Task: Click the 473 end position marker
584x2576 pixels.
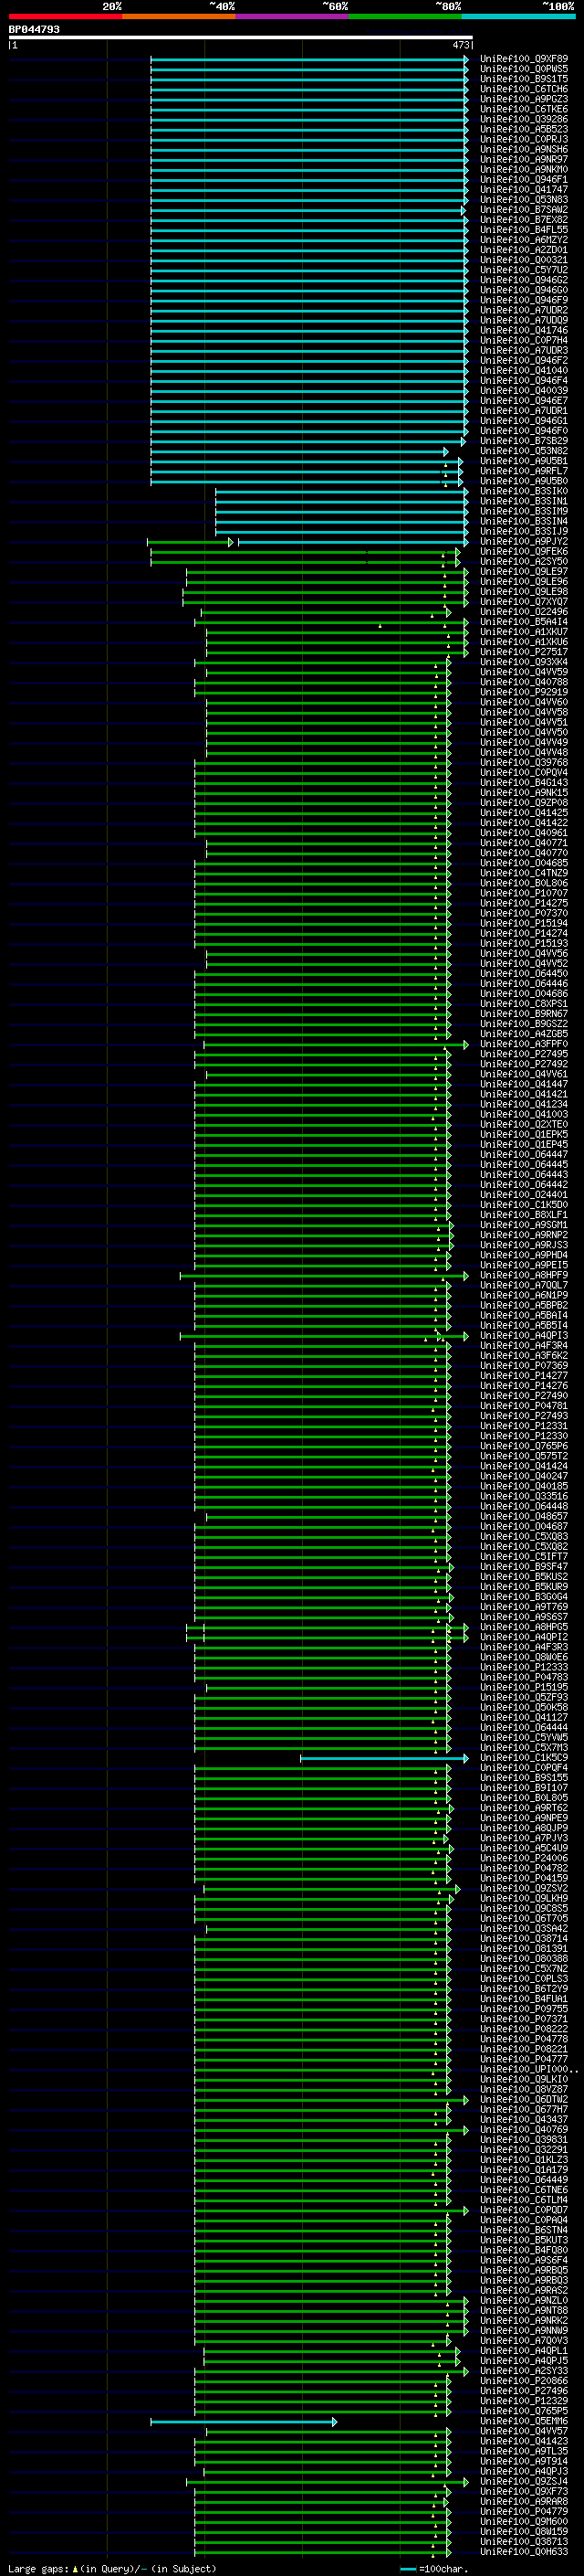Action: (x=461, y=45)
